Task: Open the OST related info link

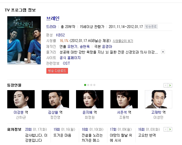Action: coord(66,63)
